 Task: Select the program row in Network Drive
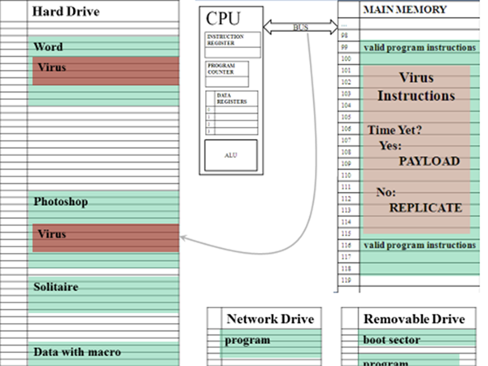(x=247, y=339)
